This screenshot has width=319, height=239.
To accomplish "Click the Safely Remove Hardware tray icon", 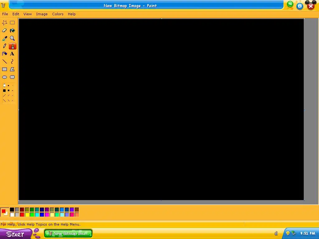I will pyautogui.click(x=293, y=233).
